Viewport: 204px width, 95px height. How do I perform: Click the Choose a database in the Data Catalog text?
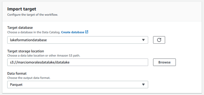click(x=34, y=32)
